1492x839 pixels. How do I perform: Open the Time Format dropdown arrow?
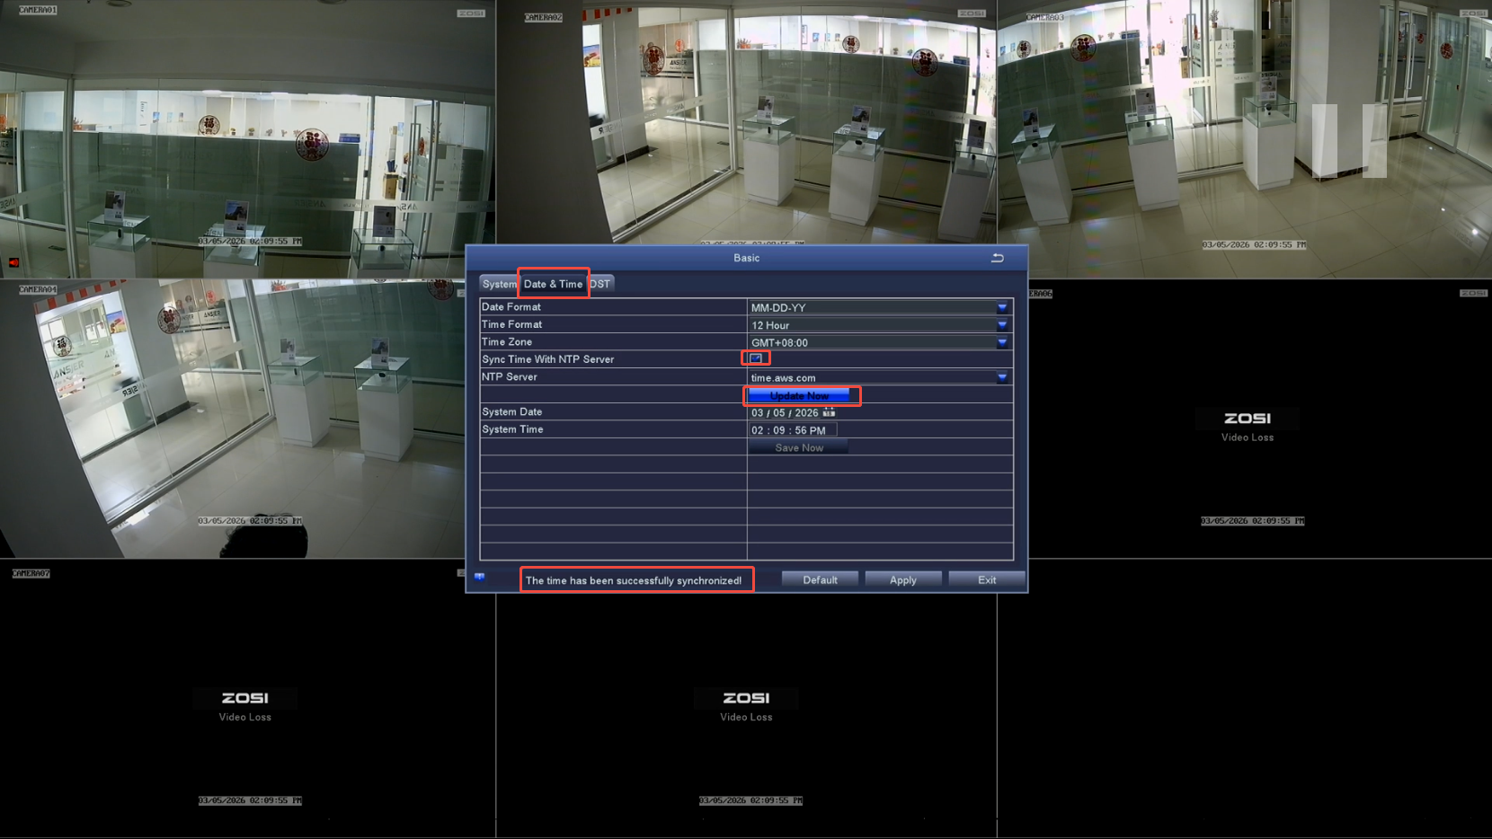click(x=1002, y=325)
